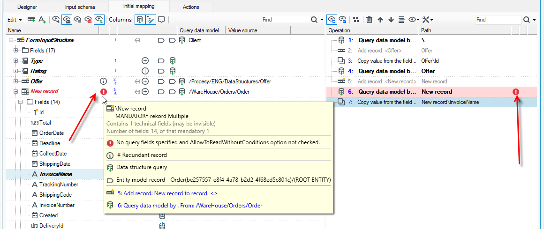The image size is (544, 229).
Task: Click the four-squares grid icon
Action: click(356, 20)
